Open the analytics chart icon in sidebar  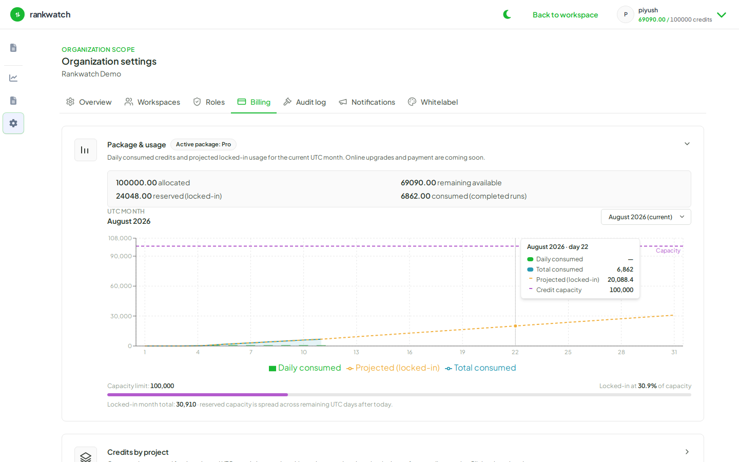point(13,78)
